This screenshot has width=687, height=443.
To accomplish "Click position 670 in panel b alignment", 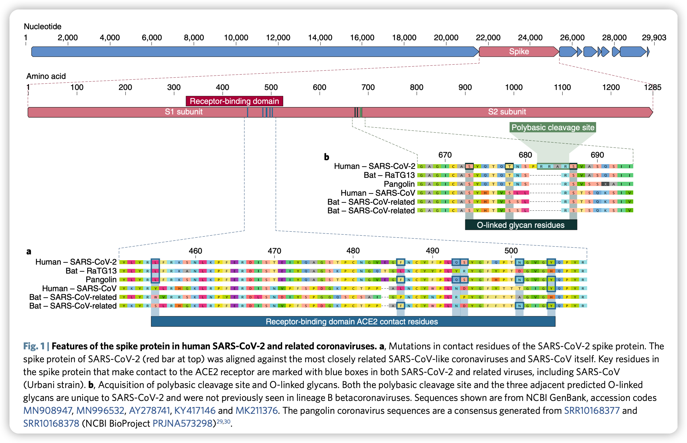I will coord(445,155).
